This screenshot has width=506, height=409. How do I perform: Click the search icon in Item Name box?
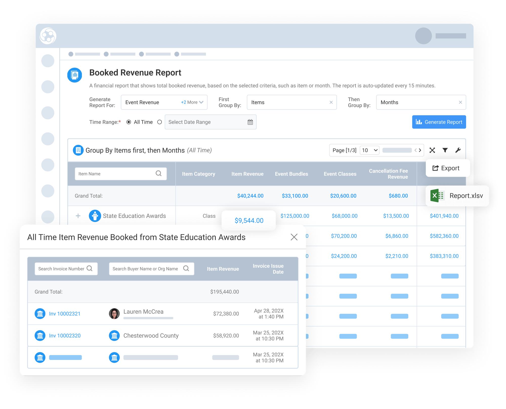(x=159, y=173)
